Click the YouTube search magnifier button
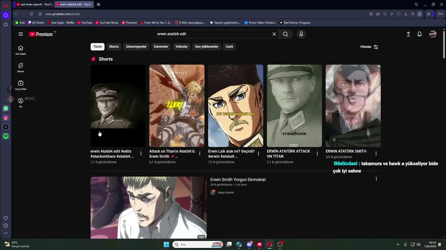This screenshot has height=250, width=446. pyautogui.click(x=285, y=34)
